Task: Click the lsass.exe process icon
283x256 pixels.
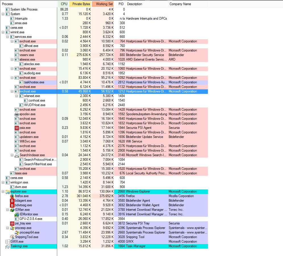Action: click(x=12, y=173)
